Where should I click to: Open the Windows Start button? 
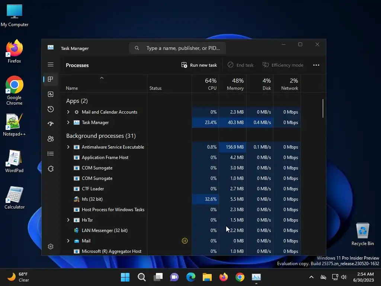[x=125, y=277]
